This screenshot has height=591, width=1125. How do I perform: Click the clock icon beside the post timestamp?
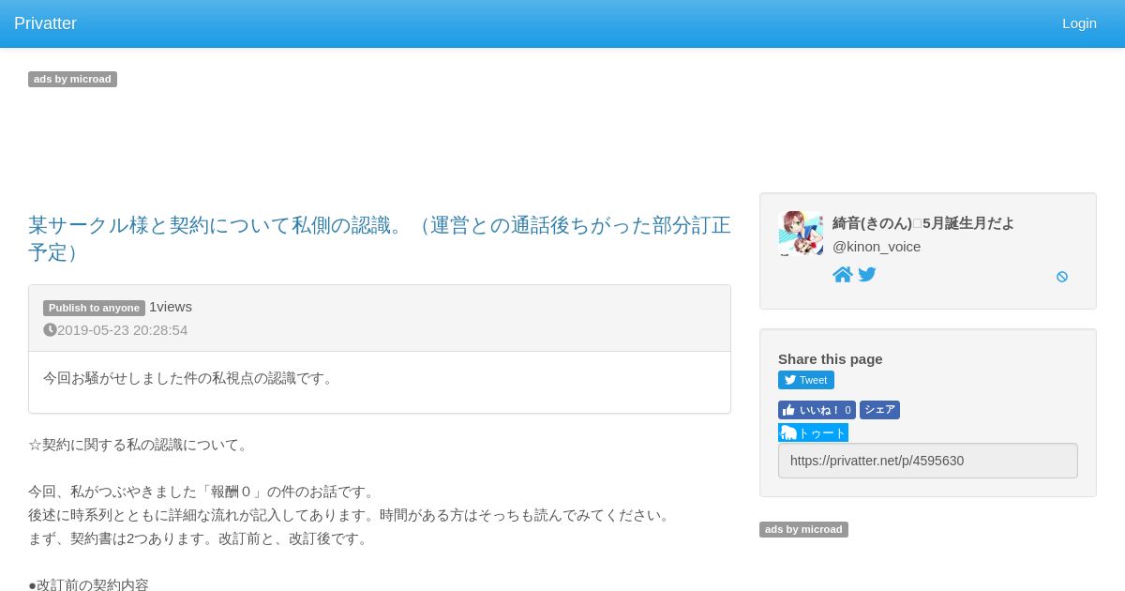(x=50, y=330)
